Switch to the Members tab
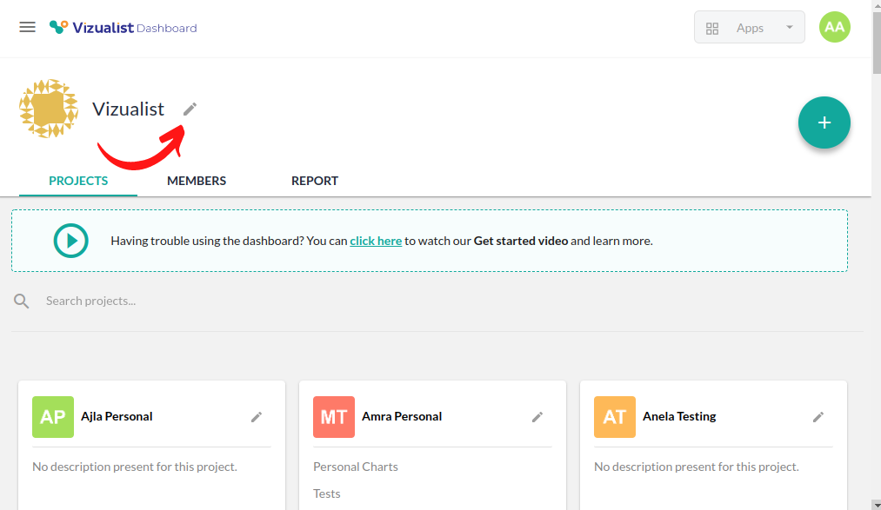 click(x=197, y=181)
